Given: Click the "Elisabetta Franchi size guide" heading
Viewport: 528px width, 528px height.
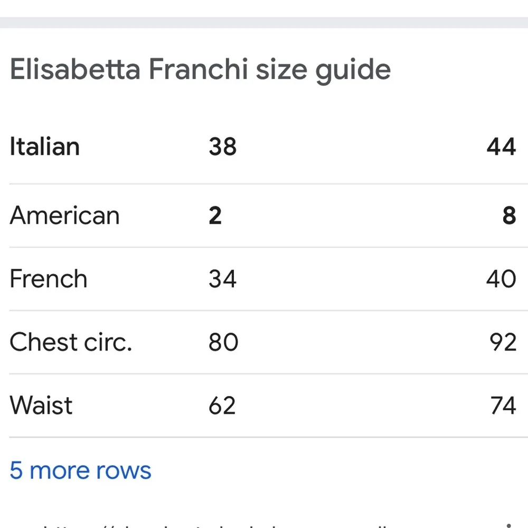Looking at the screenshot, I should (x=200, y=70).
